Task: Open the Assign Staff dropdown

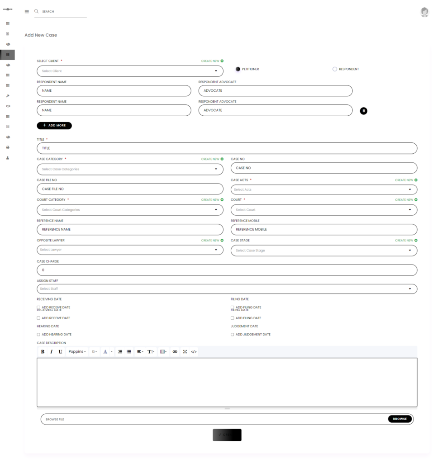Action: click(x=227, y=288)
